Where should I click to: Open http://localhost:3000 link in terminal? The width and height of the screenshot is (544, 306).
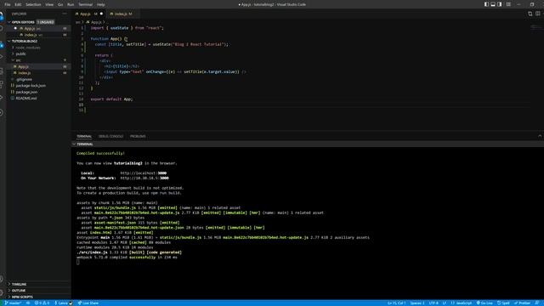[144, 173]
